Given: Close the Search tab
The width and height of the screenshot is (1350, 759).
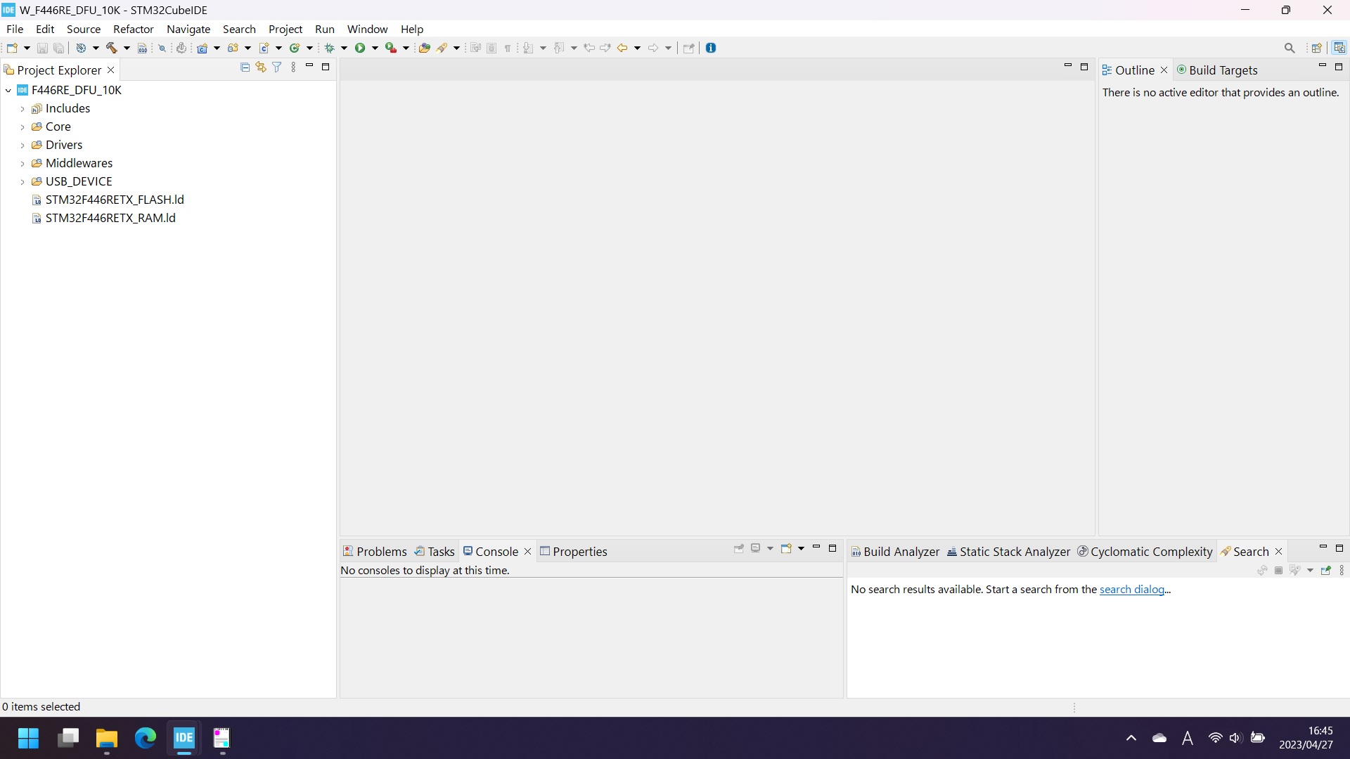Looking at the screenshot, I should [x=1279, y=552].
